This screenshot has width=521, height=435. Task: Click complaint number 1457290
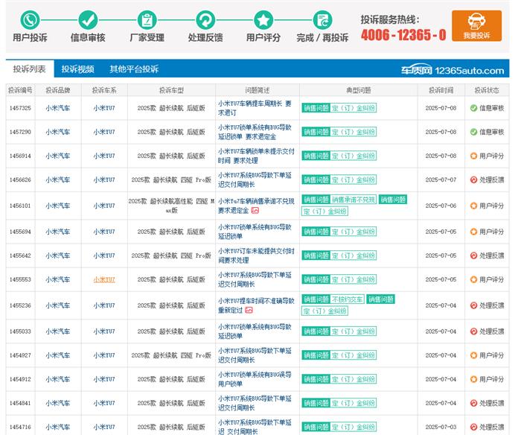[20, 132]
